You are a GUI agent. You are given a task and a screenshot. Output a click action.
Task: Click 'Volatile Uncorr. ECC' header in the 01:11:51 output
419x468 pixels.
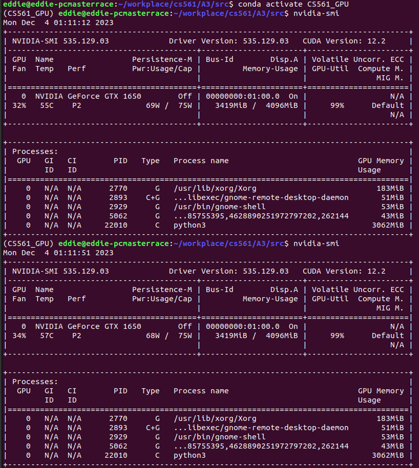[358, 289]
